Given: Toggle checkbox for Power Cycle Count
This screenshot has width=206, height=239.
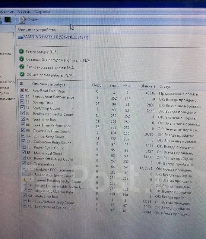Looking at the screenshot, I should [23, 147].
